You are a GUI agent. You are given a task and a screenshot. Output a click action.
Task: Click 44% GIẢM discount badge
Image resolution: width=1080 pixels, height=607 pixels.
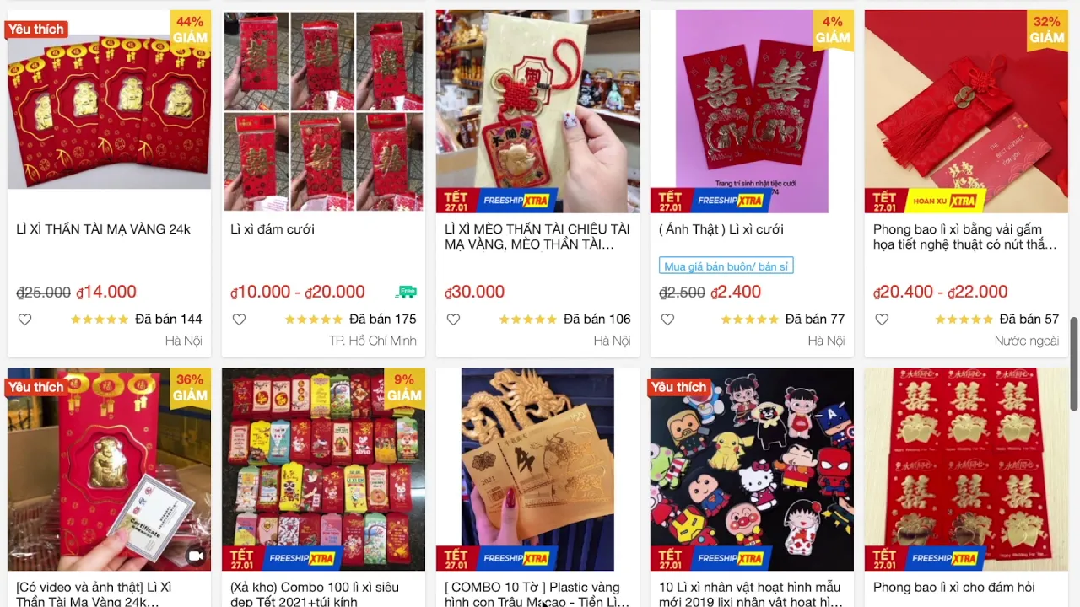[190, 30]
